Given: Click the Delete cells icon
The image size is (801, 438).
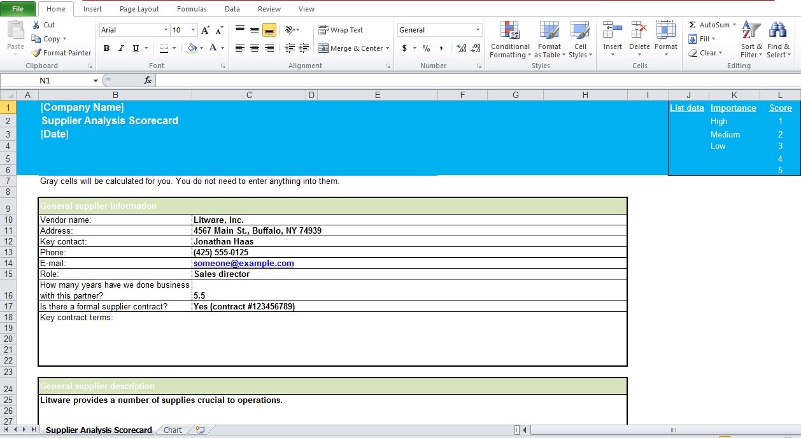Looking at the screenshot, I should click(639, 31).
